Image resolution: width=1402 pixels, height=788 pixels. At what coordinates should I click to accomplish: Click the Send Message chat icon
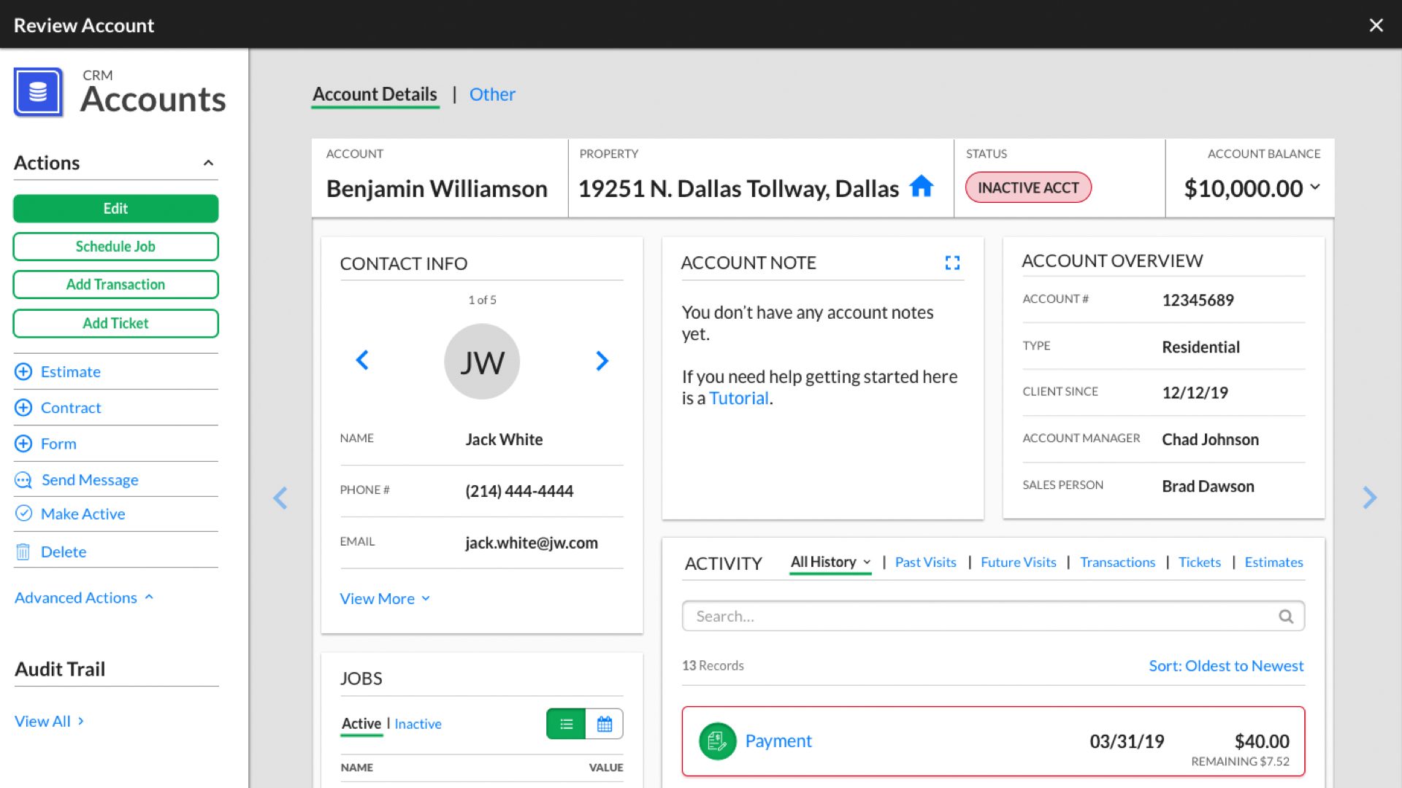coord(23,480)
